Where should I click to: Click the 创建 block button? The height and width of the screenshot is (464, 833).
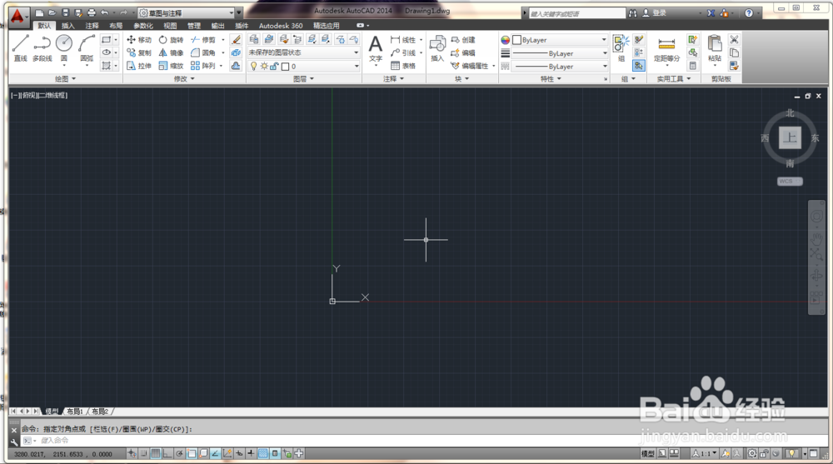click(462, 40)
